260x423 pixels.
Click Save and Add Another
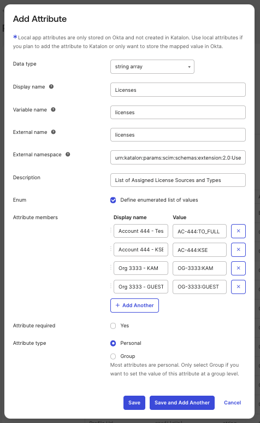tap(182, 403)
